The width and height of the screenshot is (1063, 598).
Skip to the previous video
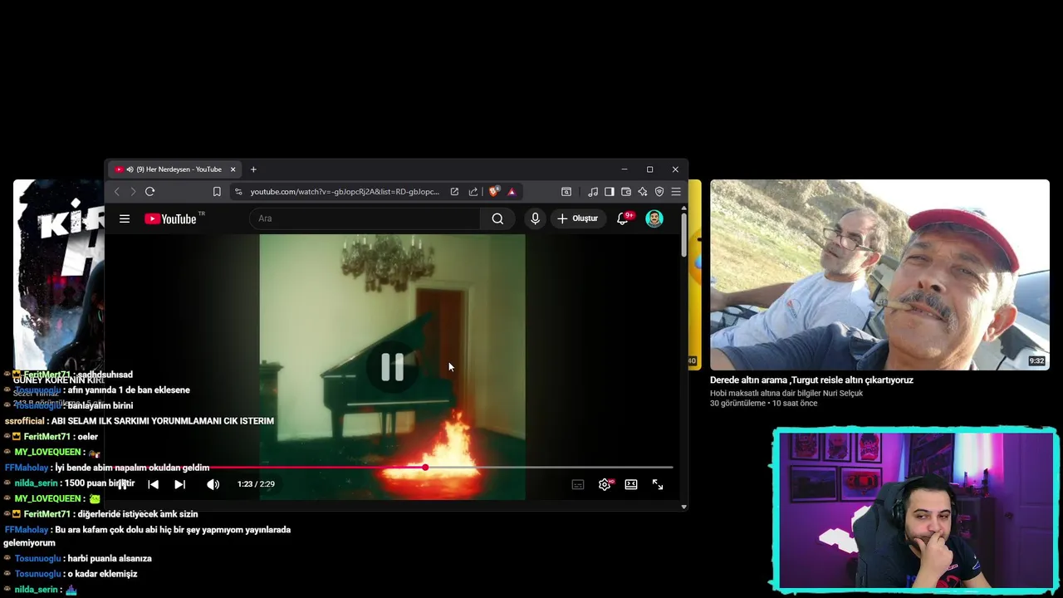[153, 484]
